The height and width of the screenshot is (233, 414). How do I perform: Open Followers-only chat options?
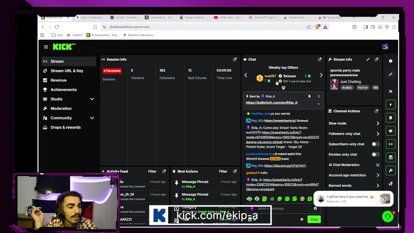click(354, 134)
